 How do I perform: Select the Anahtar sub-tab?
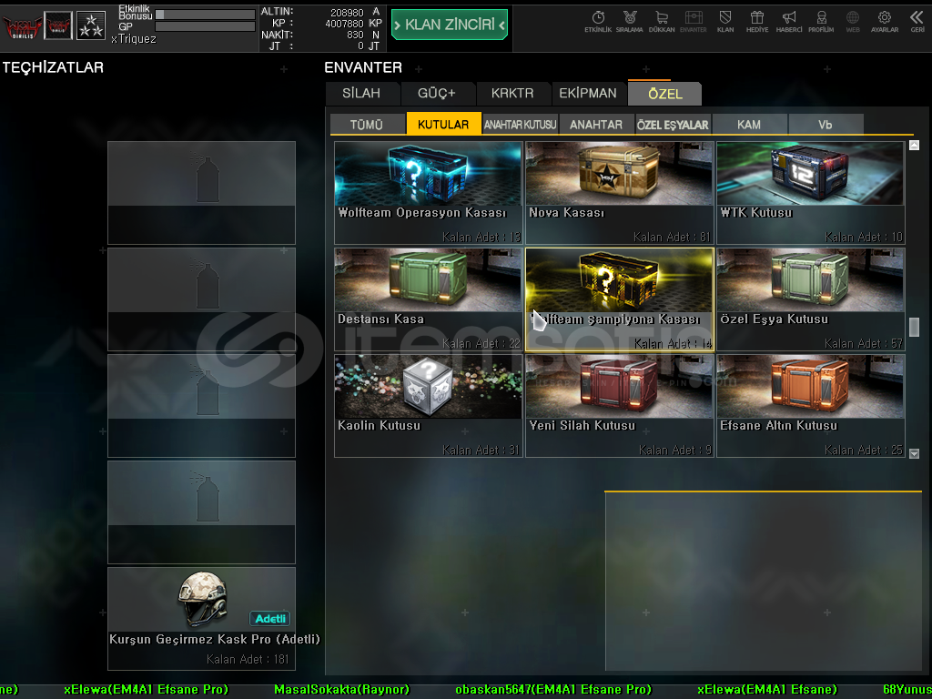596,124
